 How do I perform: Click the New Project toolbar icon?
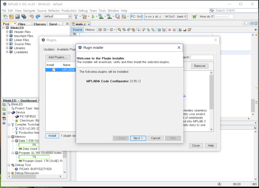(11, 17)
